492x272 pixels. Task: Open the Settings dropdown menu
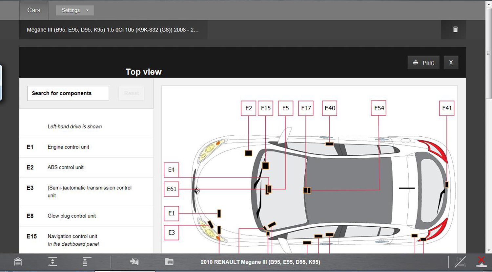[x=75, y=10]
